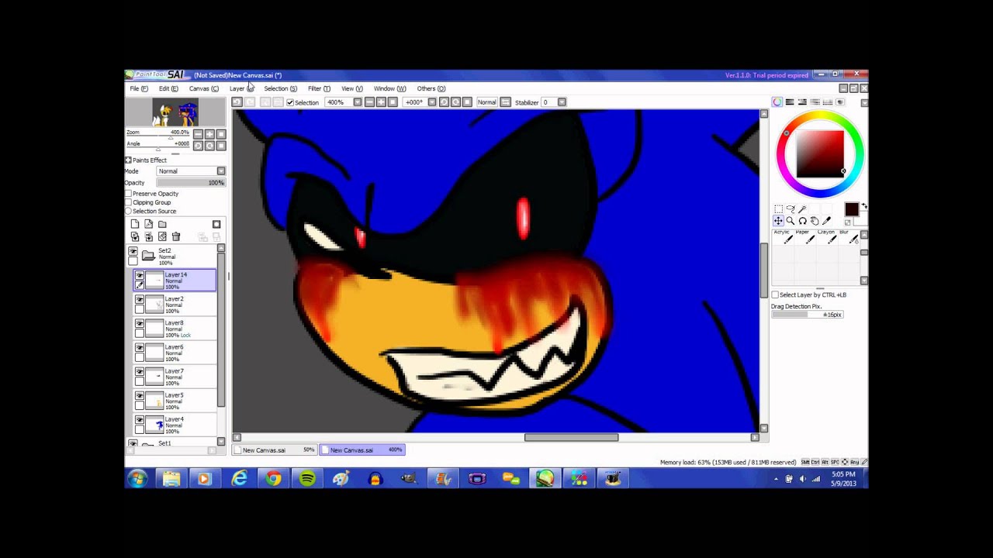Image resolution: width=993 pixels, height=558 pixels.
Task: Toggle the color wheel panel icon
Action: (777, 102)
